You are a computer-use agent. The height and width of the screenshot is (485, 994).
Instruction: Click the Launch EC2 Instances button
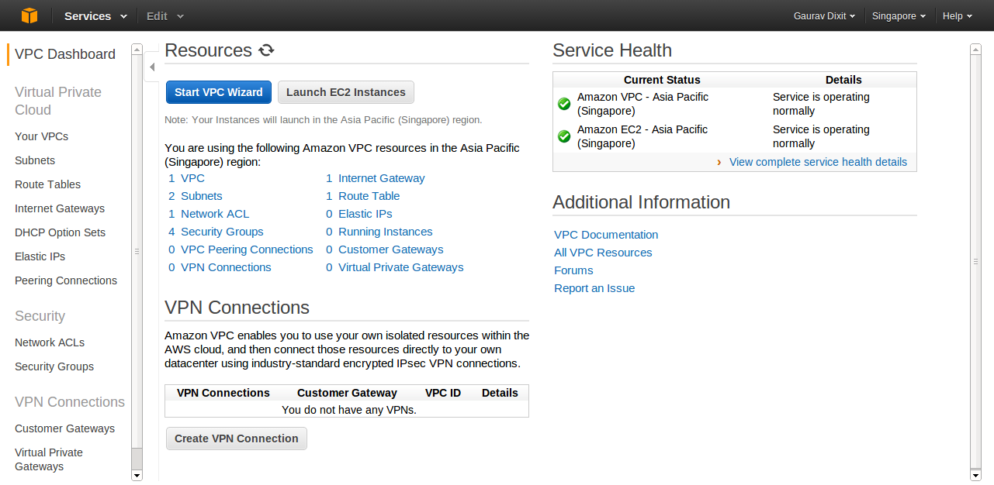[346, 92]
